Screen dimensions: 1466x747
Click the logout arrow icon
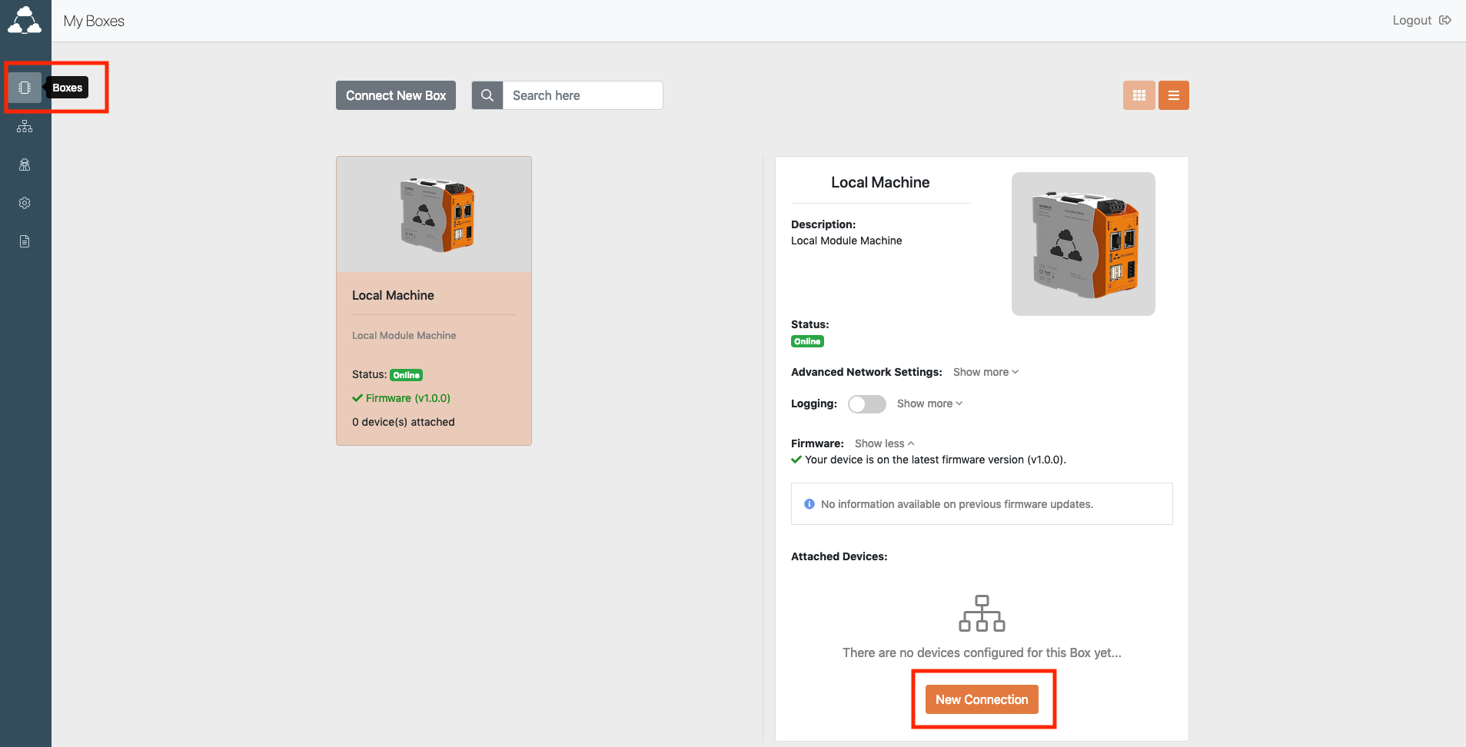[x=1445, y=20]
